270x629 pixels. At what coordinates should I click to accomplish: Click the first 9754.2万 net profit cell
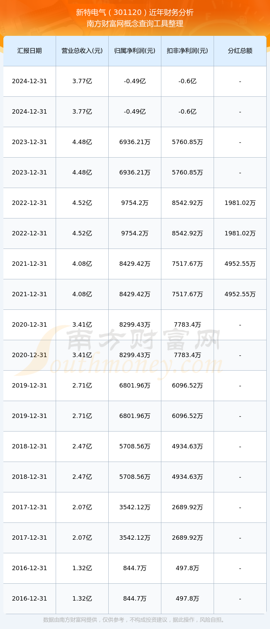(x=135, y=203)
